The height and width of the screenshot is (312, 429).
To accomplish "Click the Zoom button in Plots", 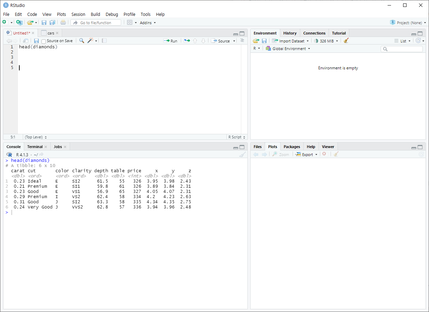I will (281, 154).
